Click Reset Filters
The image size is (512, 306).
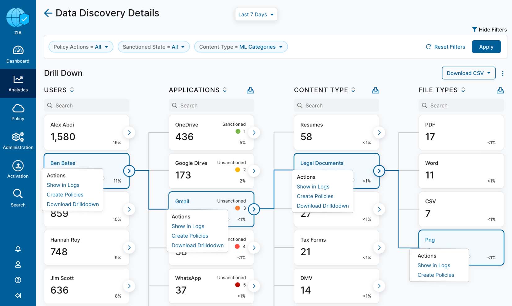(445, 47)
